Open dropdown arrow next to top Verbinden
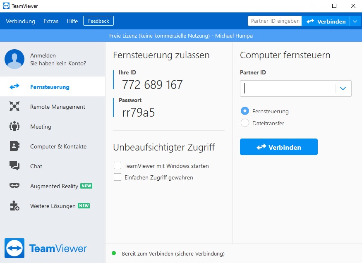Screen dimensions: 362x263 pyautogui.click(x=355, y=22)
